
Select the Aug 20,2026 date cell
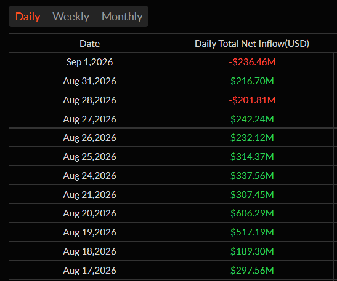(x=89, y=213)
